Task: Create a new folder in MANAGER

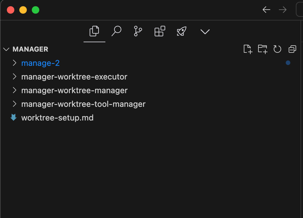Action: pyautogui.click(x=262, y=49)
